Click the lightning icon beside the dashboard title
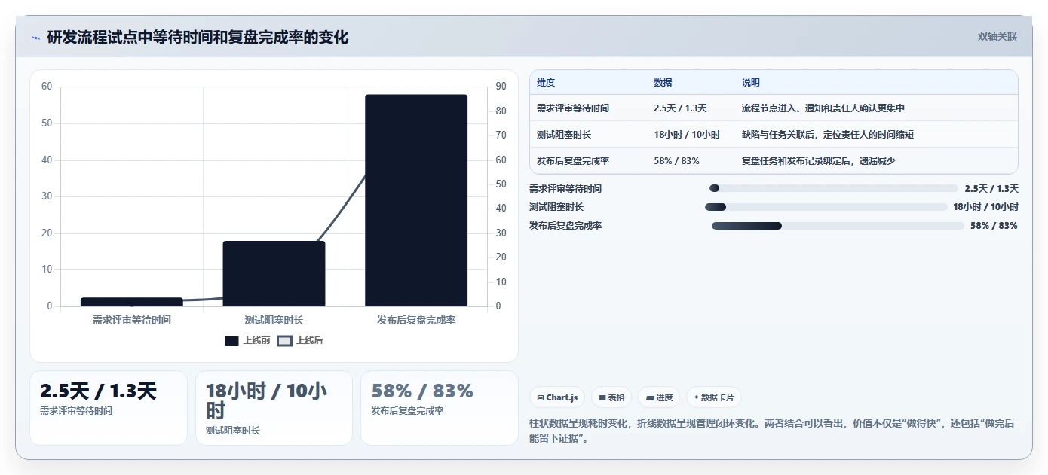 pyautogui.click(x=36, y=38)
